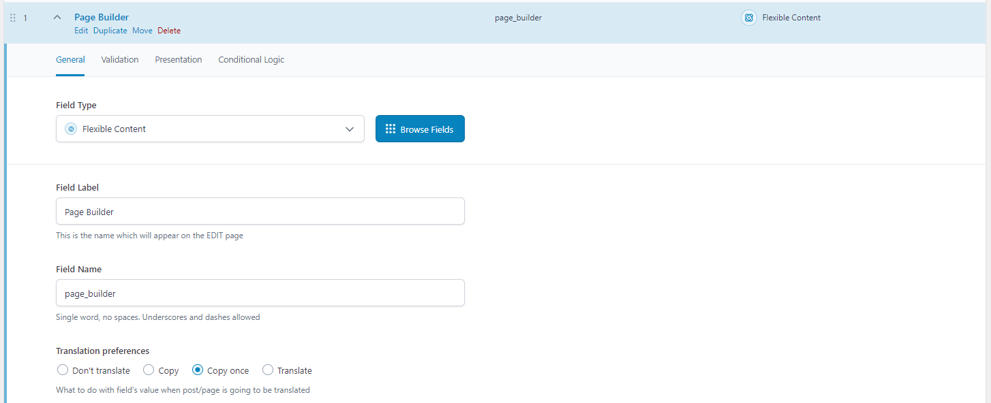Image resolution: width=991 pixels, height=403 pixels.
Task: Open the Presentation tab
Action: tap(179, 60)
